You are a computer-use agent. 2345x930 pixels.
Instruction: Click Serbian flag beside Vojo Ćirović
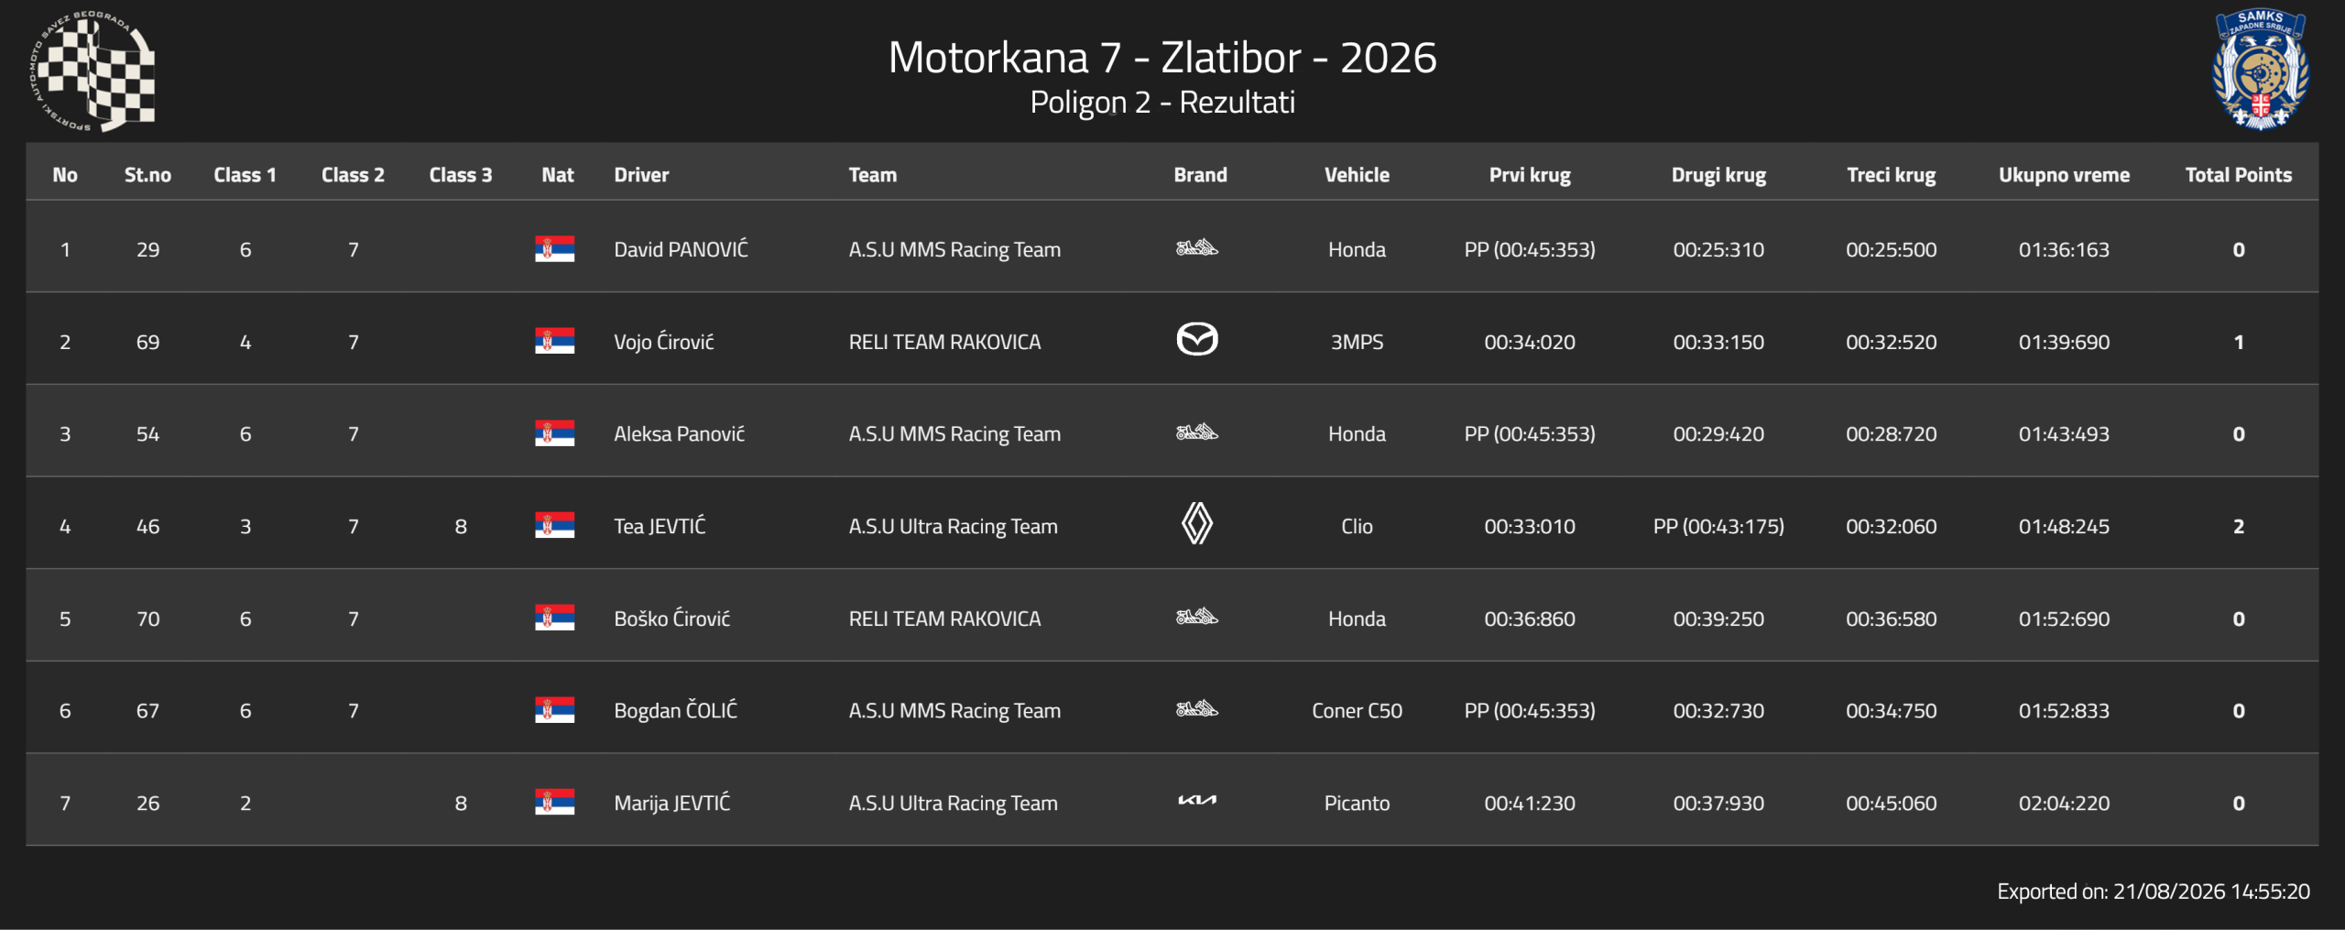[554, 341]
